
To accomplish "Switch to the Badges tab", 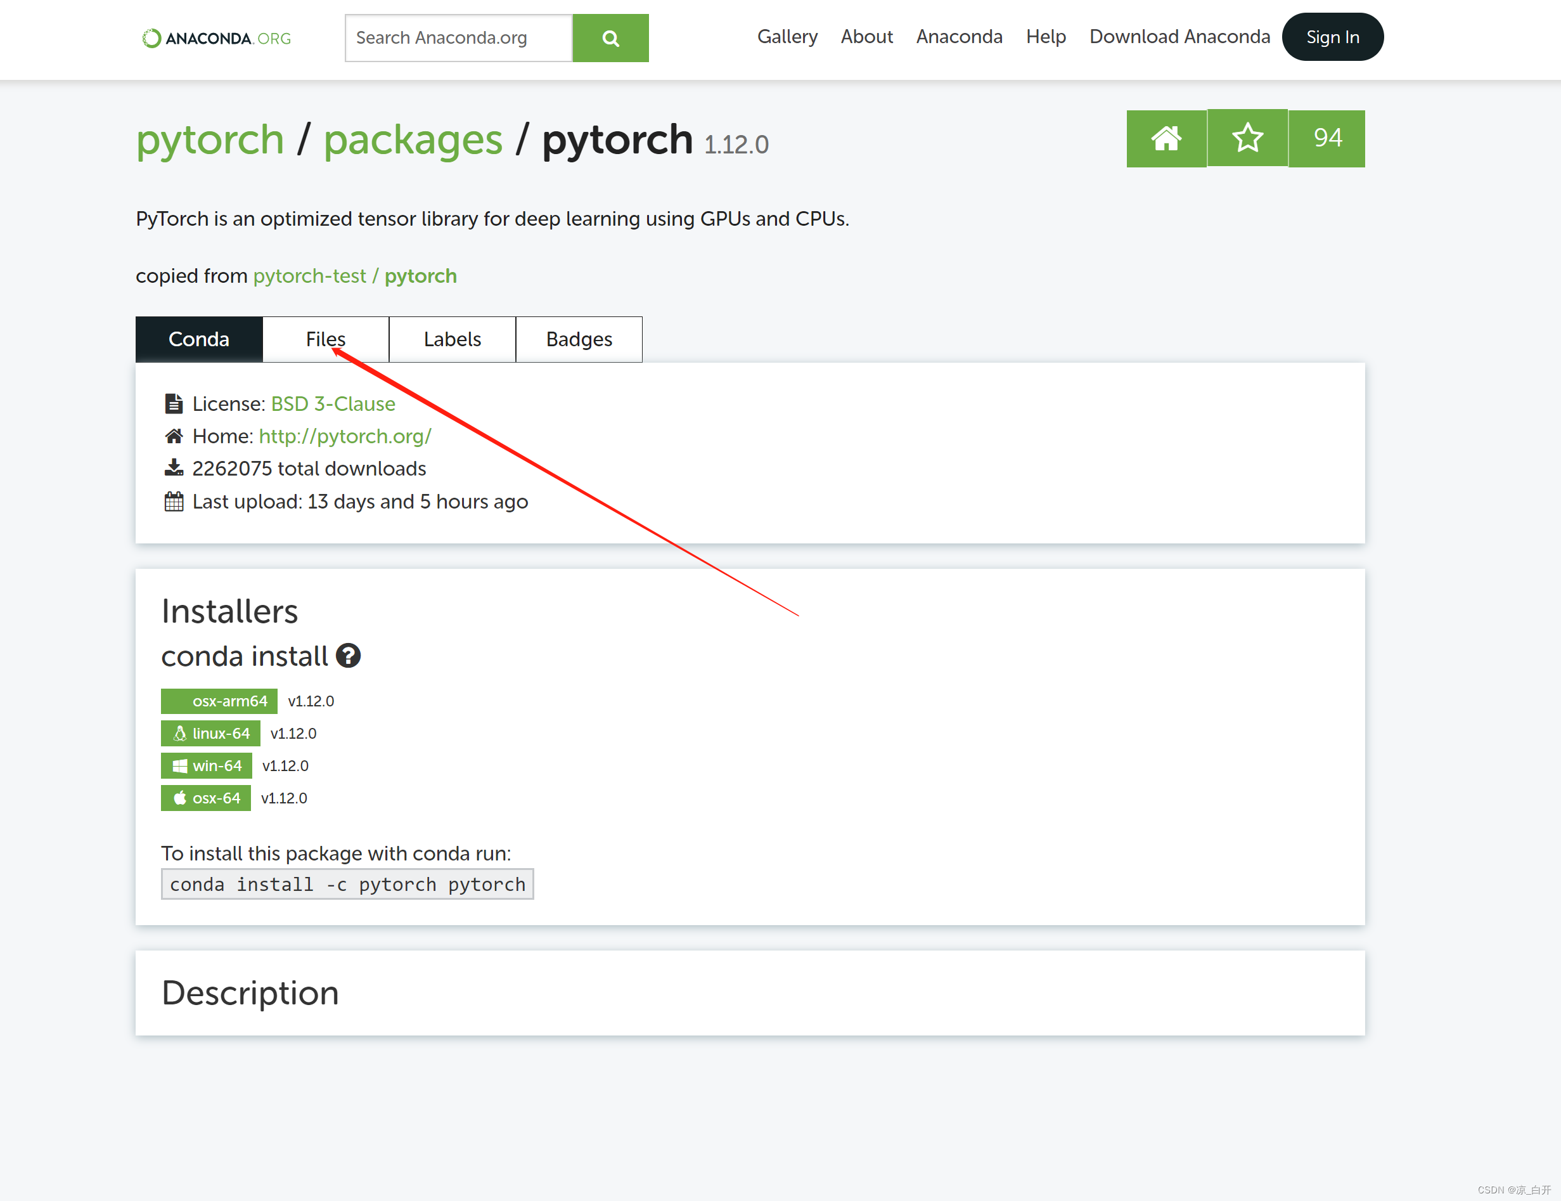I will [x=579, y=340].
